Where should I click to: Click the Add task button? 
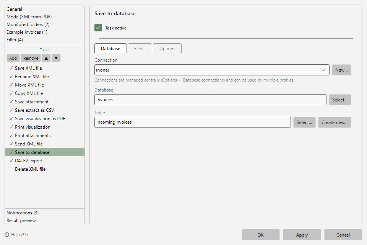coord(13,58)
